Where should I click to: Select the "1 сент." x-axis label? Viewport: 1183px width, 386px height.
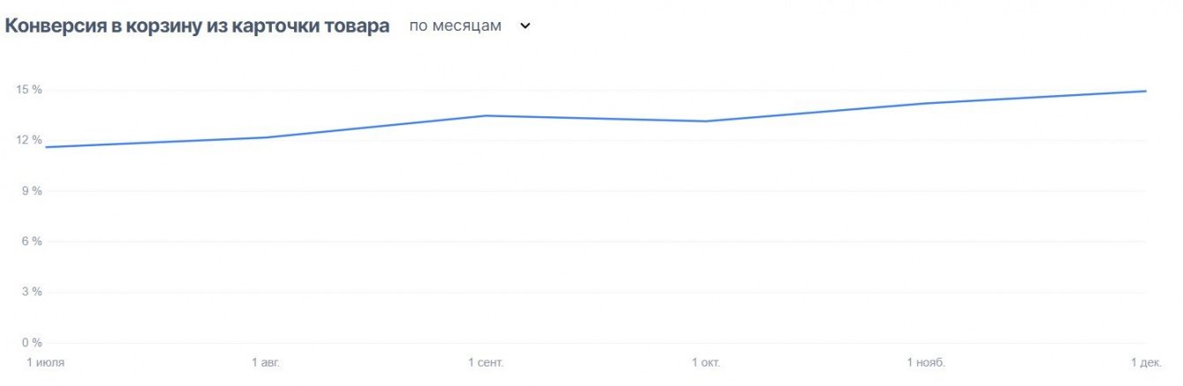(486, 362)
